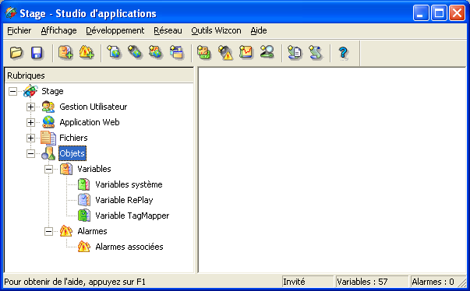Minimize the Studio d'applications window
470x291 pixels.
coord(421,13)
